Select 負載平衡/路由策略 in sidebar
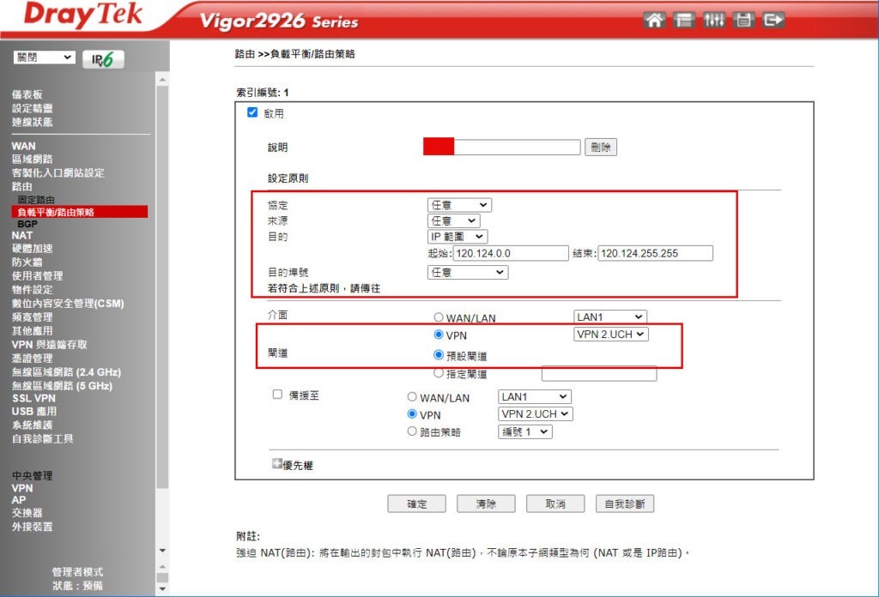Image resolution: width=879 pixels, height=597 pixels. (80, 212)
